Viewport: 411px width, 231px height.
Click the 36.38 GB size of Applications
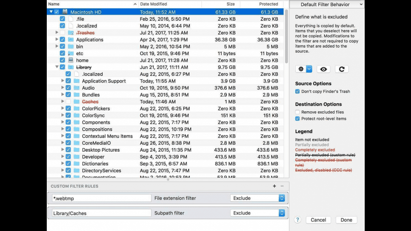[x=225, y=40]
